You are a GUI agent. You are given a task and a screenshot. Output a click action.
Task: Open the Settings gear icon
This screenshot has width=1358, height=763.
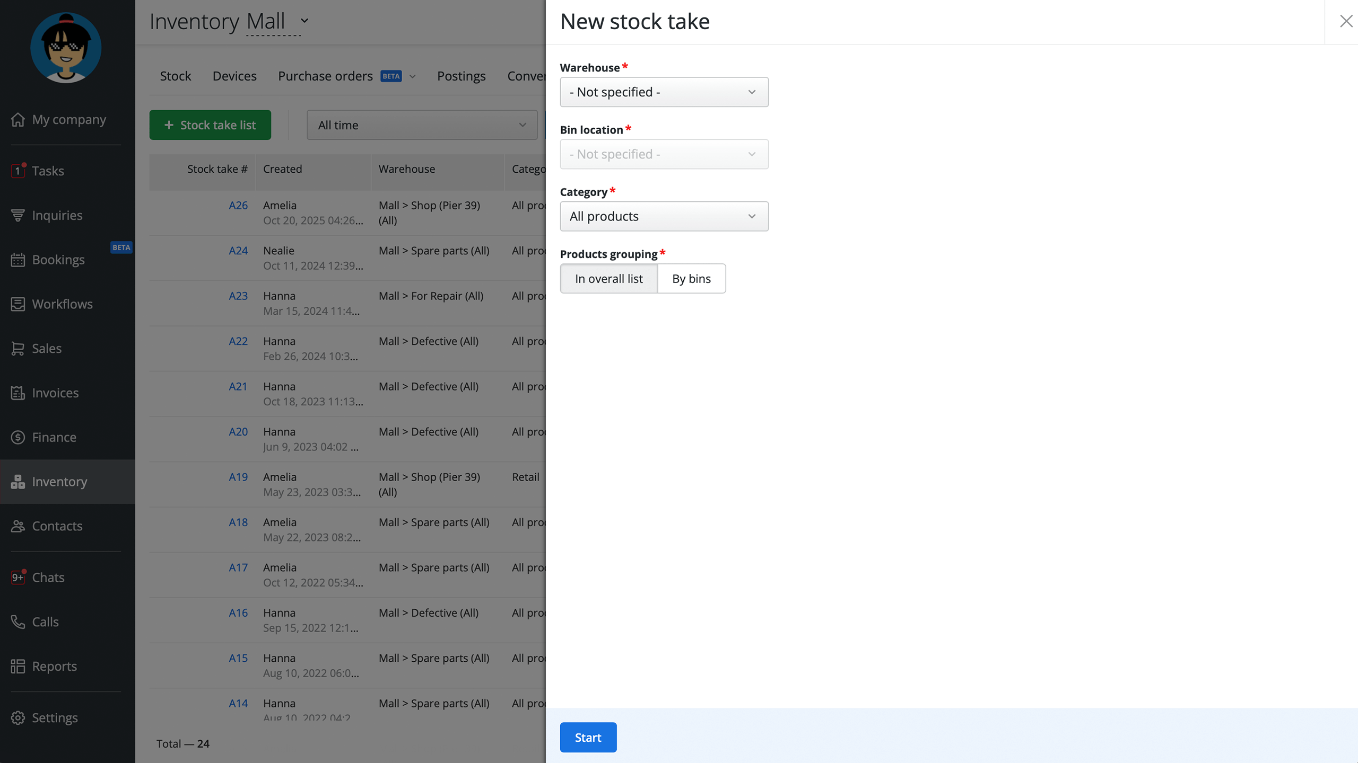18,717
